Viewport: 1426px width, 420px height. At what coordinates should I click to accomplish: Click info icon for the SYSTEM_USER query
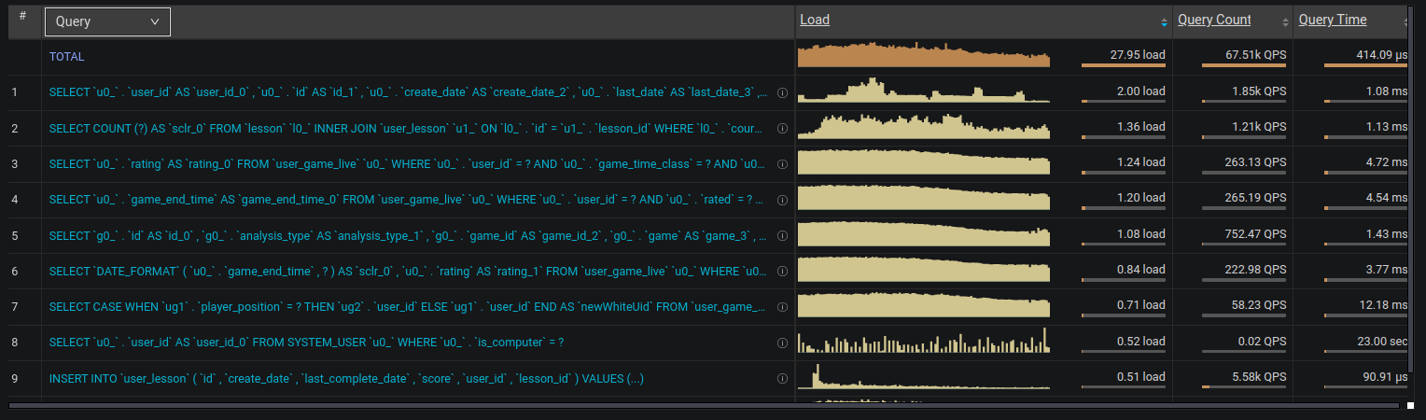tap(782, 343)
